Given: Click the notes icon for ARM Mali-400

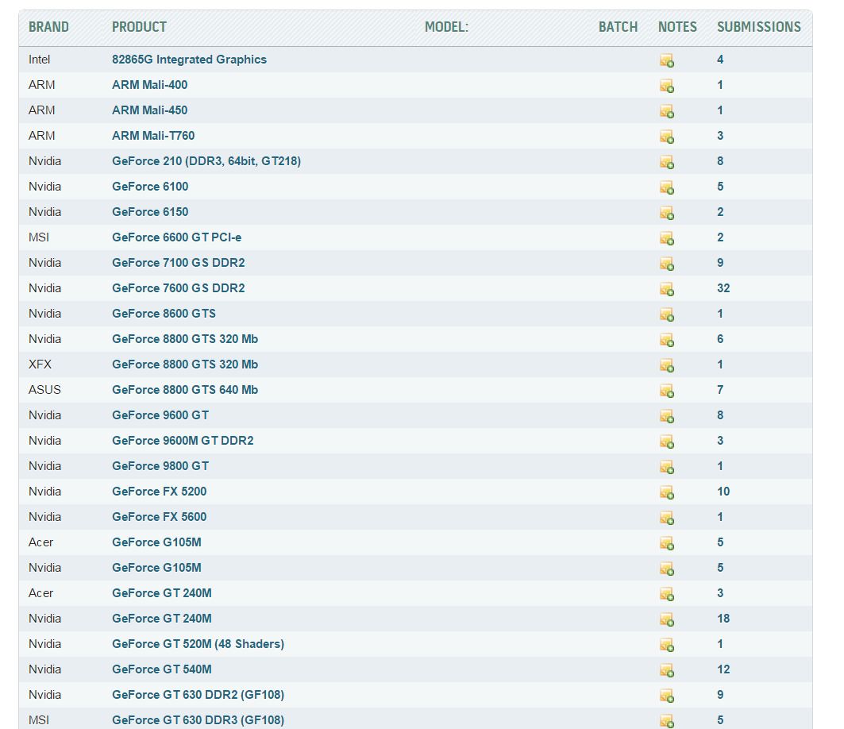Looking at the screenshot, I should [x=667, y=86].
